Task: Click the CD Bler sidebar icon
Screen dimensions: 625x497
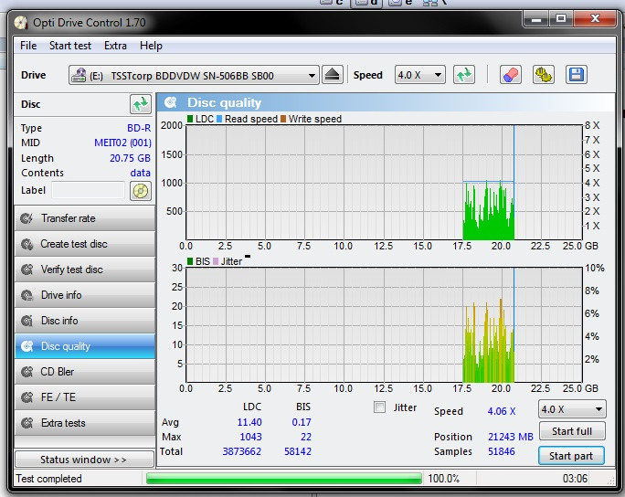Action: pos(26,372)
